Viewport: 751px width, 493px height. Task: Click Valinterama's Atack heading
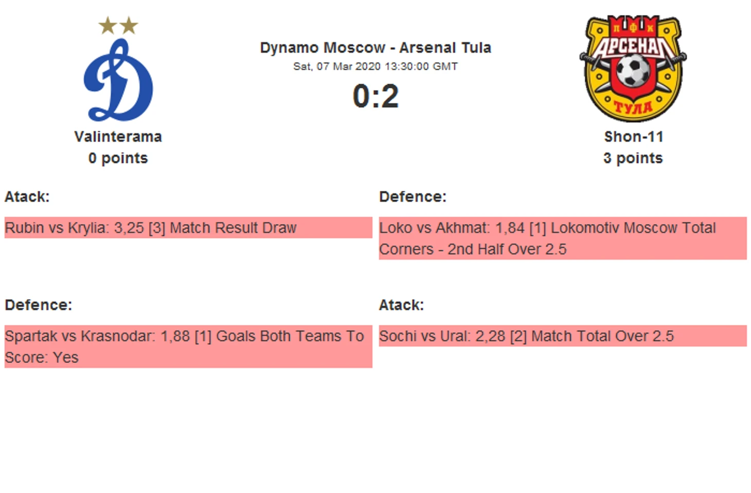[27, 197]
